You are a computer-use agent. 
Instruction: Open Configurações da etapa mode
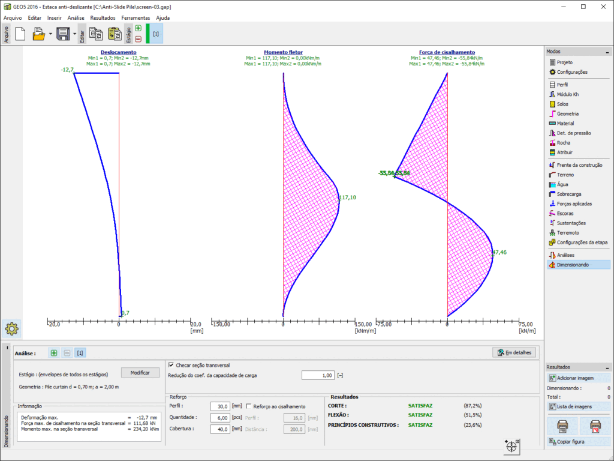pyautogui.click(x=579, y=243)
